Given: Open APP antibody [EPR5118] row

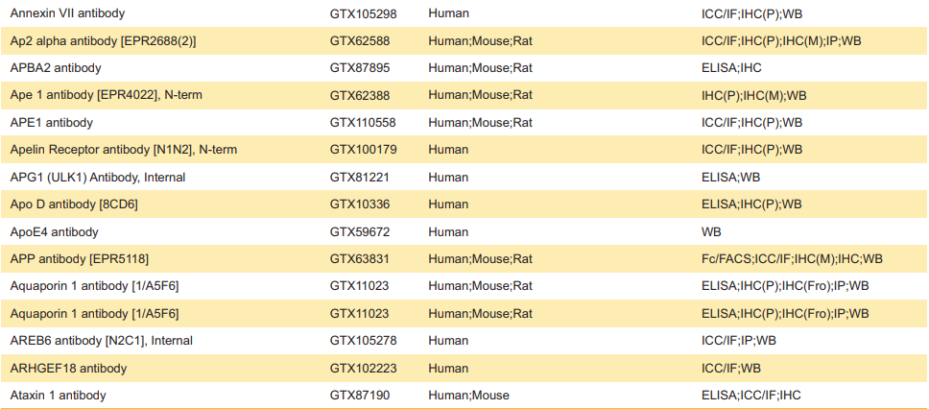Looking at the screenshot, I should click(x=79, y=259).
